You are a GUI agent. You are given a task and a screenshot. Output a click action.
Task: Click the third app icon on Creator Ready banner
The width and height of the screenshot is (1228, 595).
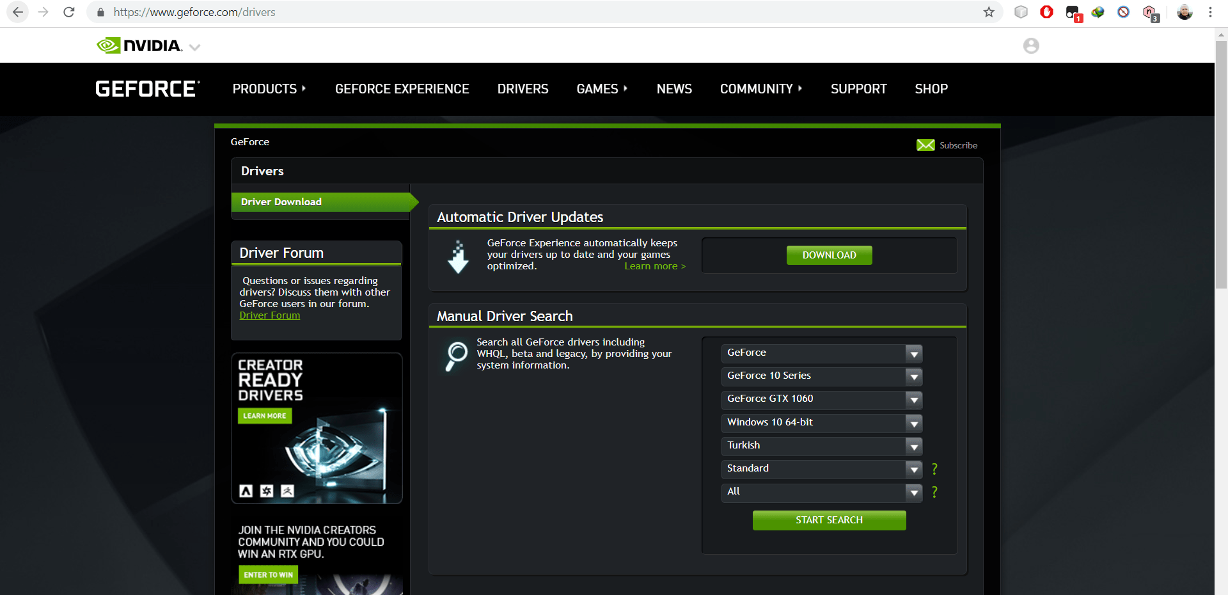click(288, 491)
